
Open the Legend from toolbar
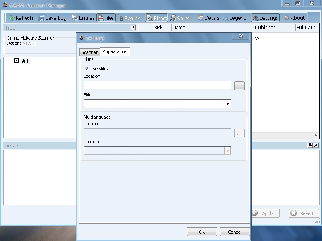(235, 18)
